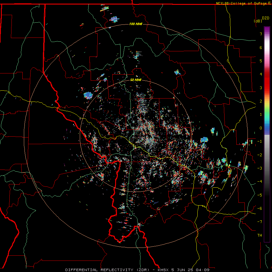272x272 pixels.
Task: Click the 04:09 time stamp
Action: (202, 270)
